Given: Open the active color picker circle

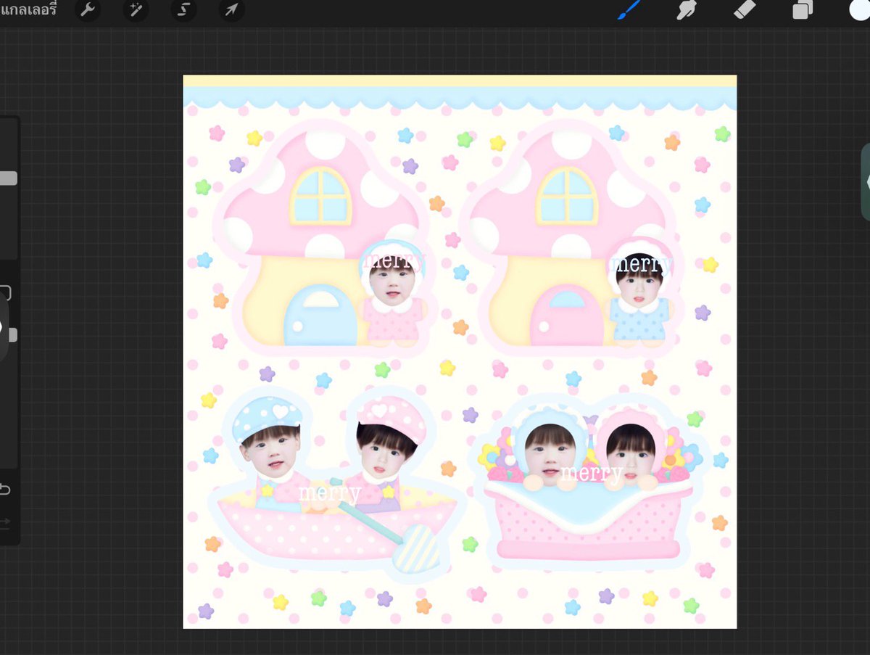Looking at the screenshot, I should coord(861,9).
